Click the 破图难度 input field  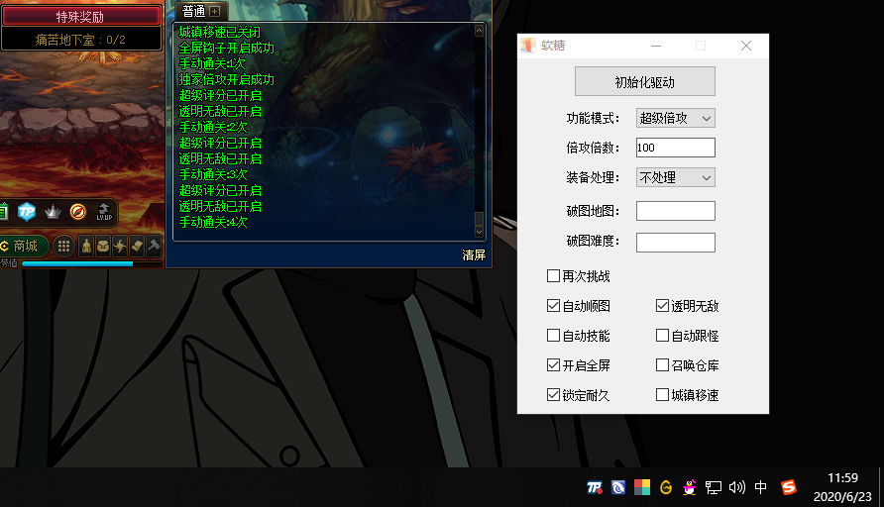(x=676, y=243)
